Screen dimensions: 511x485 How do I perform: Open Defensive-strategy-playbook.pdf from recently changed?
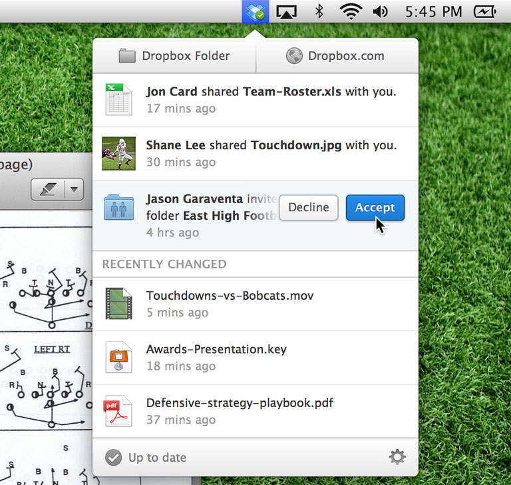[255, 411]
